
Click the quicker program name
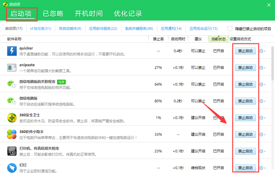coord(26,48)
